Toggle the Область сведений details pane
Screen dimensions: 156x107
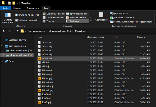tap(26, 20)
